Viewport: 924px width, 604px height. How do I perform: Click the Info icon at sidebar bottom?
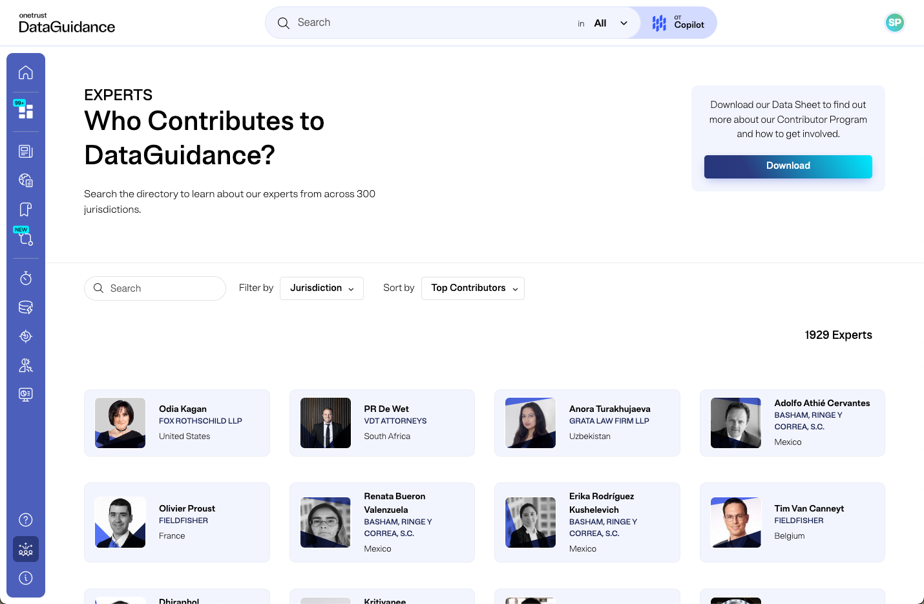(26, 577)
